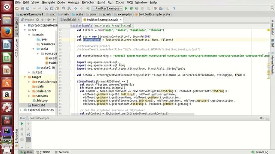Click the Find magnifier icon
The image size is (275, 154).
pyautogui.click(x=64, y=9)
